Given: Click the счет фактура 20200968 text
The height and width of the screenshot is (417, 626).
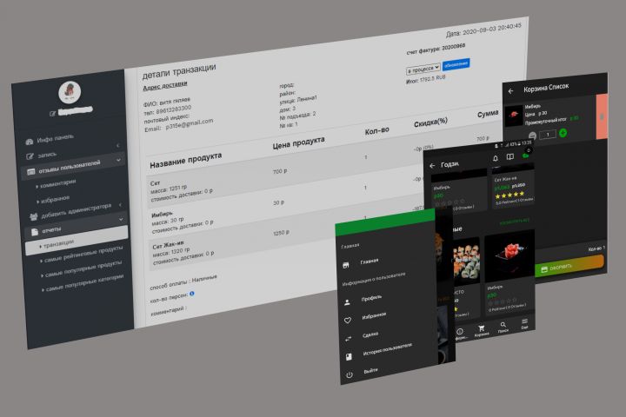Looking at the screenshot, I should pyautogui.click(x=436, y=49).
